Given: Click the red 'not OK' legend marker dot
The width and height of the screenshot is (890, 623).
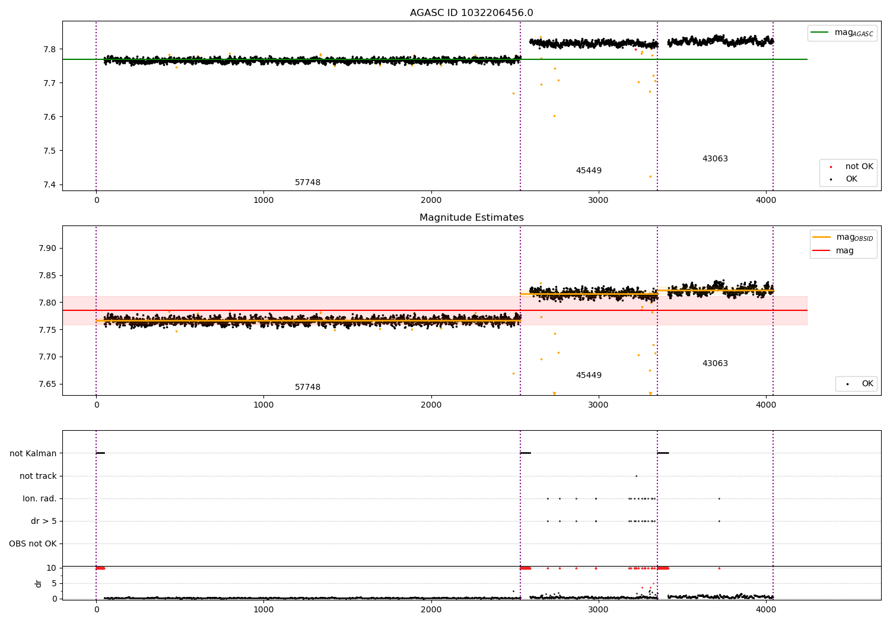Looking at the screenshot, I should pos(831,167).
